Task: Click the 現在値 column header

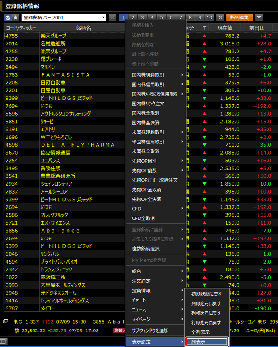Action: point(225,28)
